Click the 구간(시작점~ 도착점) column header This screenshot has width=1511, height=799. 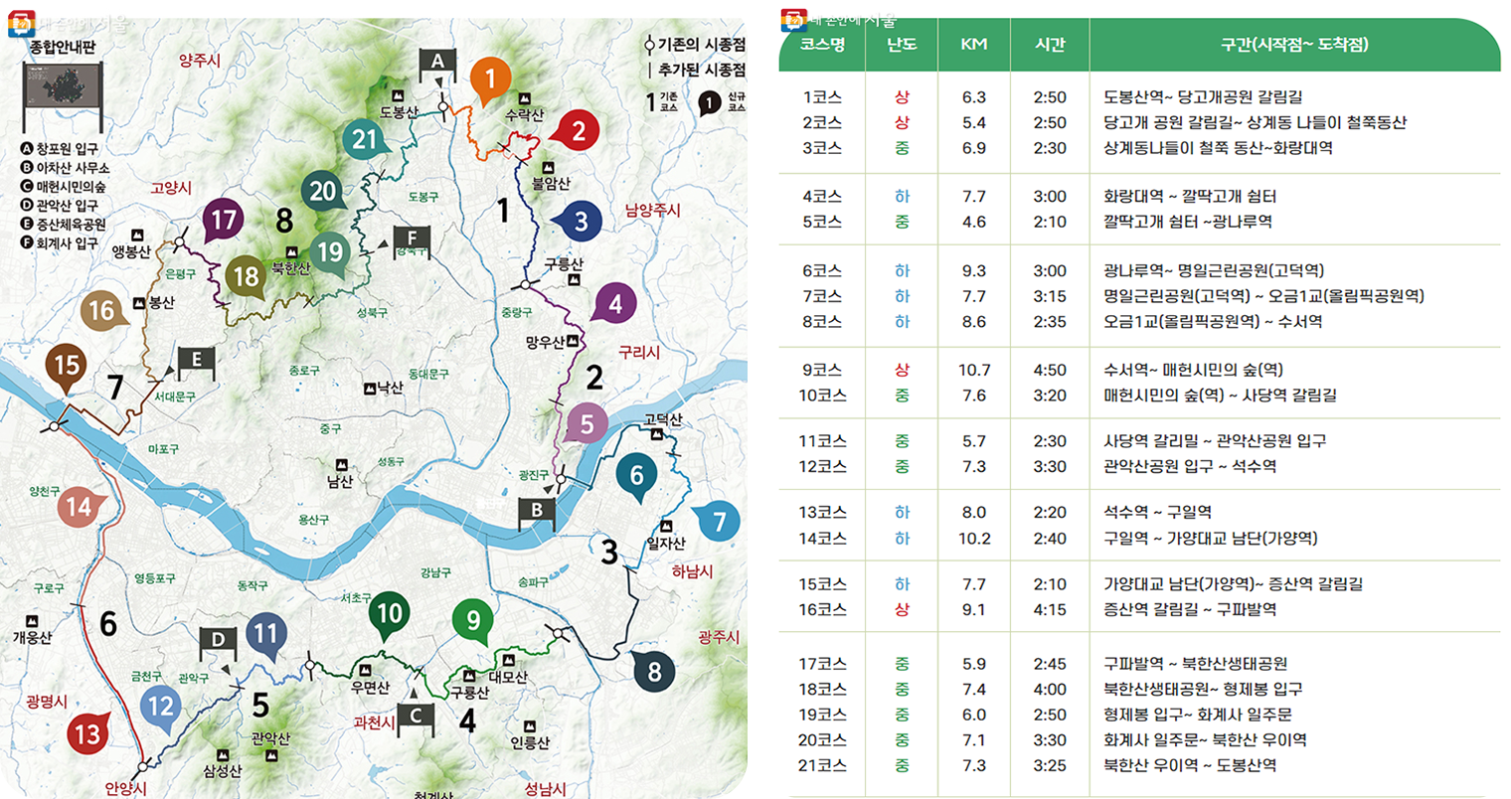(1294, 45)
